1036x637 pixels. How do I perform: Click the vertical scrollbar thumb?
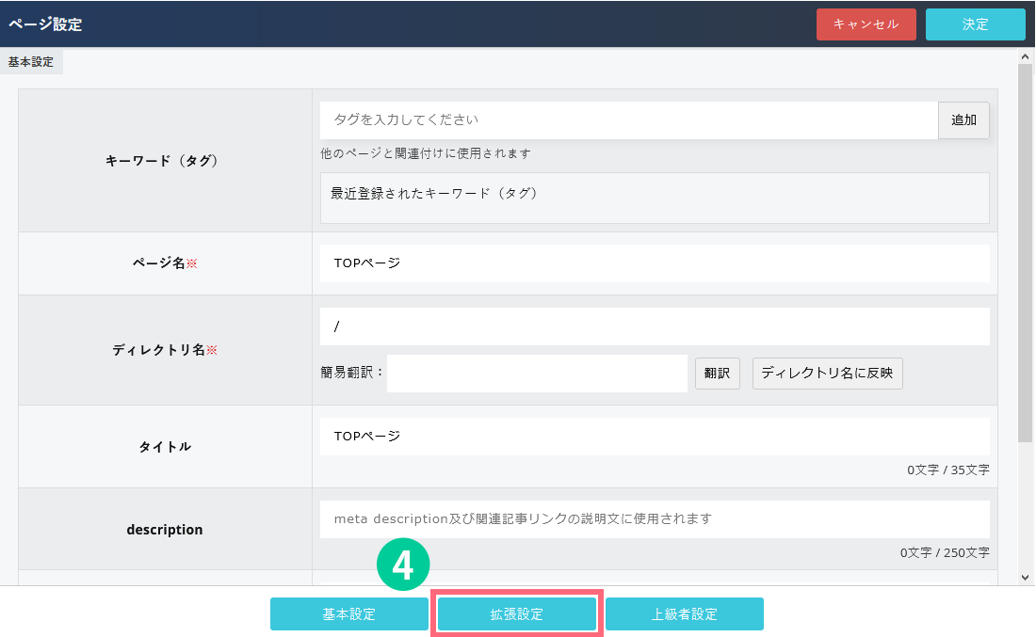click(x=1026, y=254)
